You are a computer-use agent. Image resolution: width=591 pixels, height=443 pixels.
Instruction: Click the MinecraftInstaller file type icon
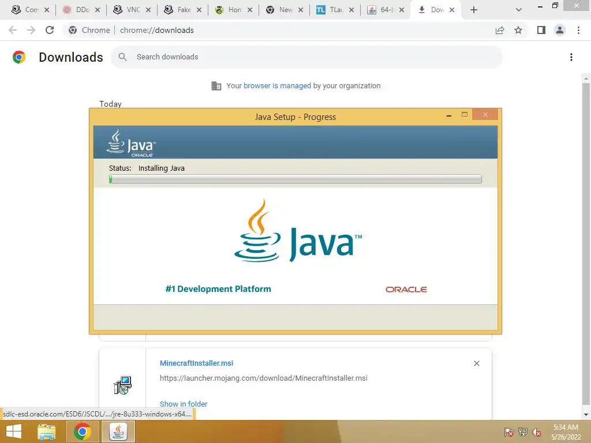click(x=122, y=385)
